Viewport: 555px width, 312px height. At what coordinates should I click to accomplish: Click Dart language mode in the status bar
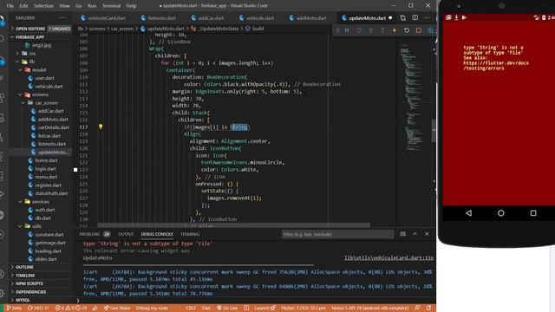click(x=206, y=309)
